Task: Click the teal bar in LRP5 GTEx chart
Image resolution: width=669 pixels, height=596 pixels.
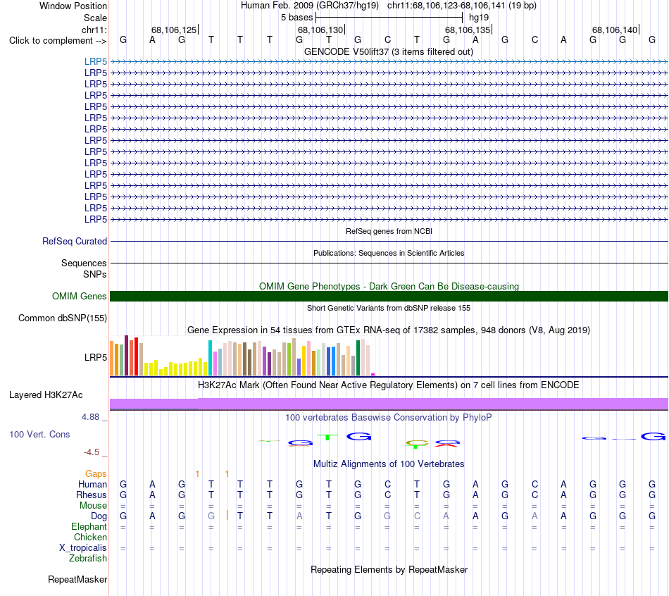Action: point(210,358)
